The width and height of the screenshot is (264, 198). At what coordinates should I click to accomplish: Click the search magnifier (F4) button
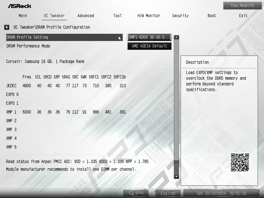136,193
